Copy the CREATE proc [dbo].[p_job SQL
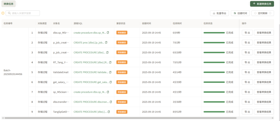The image size is (280, 121). (x=106, y=43)
